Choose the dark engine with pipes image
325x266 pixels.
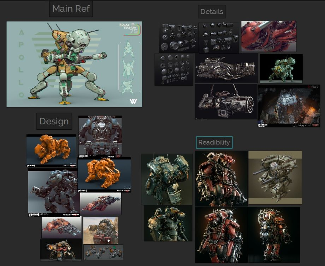[x=226, y=68]
